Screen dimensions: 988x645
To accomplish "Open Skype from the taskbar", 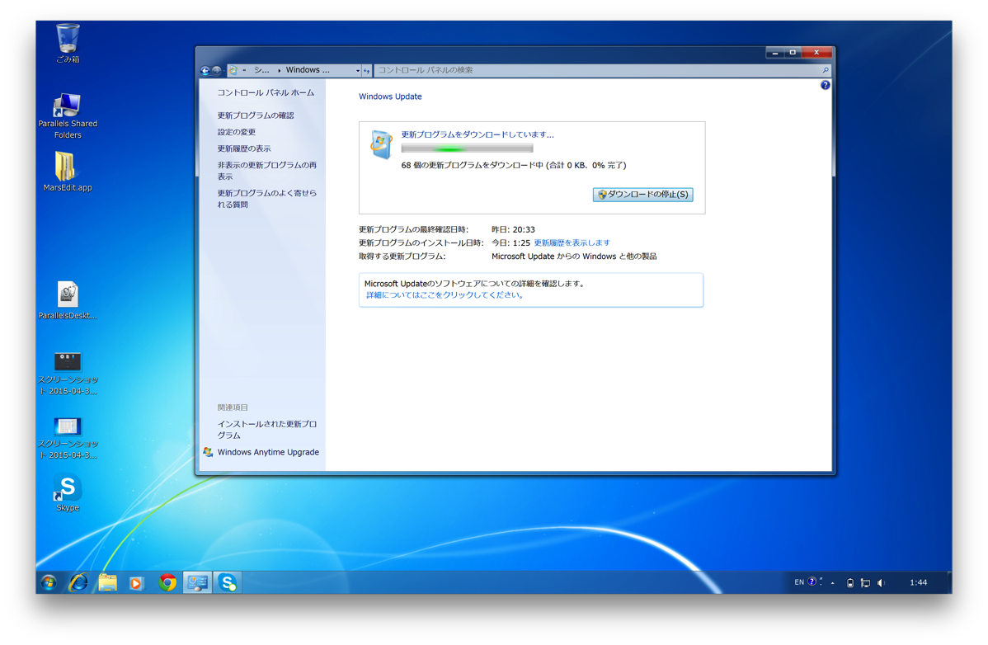I will coord(226,582).
